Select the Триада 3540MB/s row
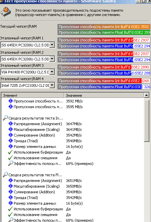151x222 pixels. (72, 141)
